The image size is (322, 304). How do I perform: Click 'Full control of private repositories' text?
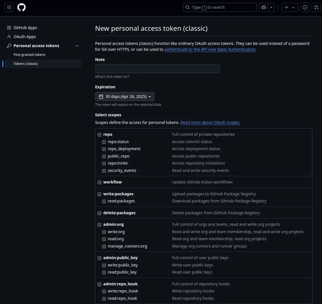click(203, 134)
